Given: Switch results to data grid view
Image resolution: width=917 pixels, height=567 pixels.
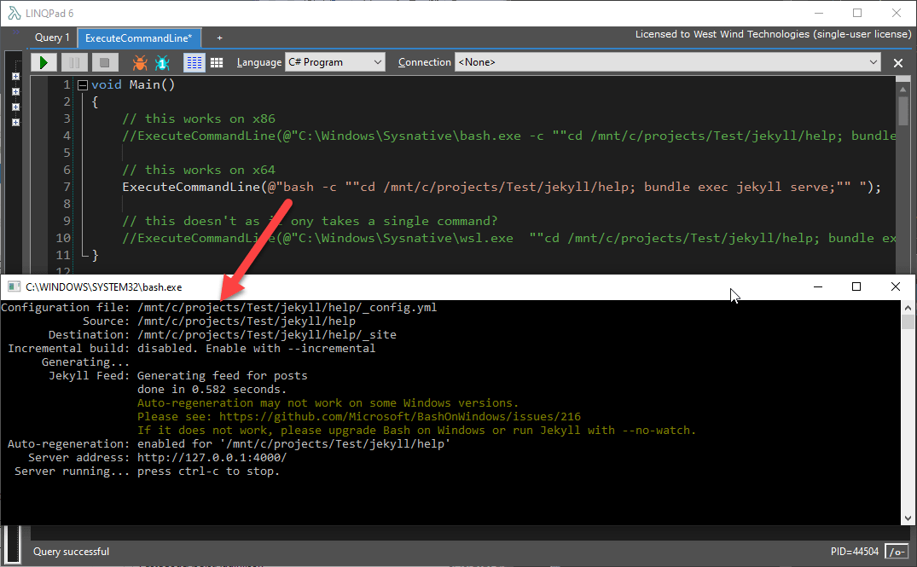Looking at the screenshot, I should pyautogui.click(x=217, y=62).
